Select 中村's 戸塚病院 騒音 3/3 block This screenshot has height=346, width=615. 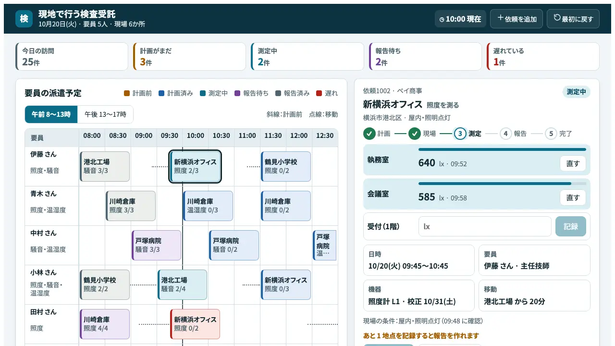[157, 246]
